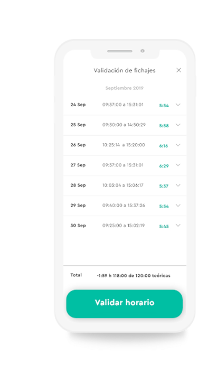Screen dimensions: 198x374
Task: Open the 09:30:00 a 14:50:29 time range
Action: coord(124,125)
